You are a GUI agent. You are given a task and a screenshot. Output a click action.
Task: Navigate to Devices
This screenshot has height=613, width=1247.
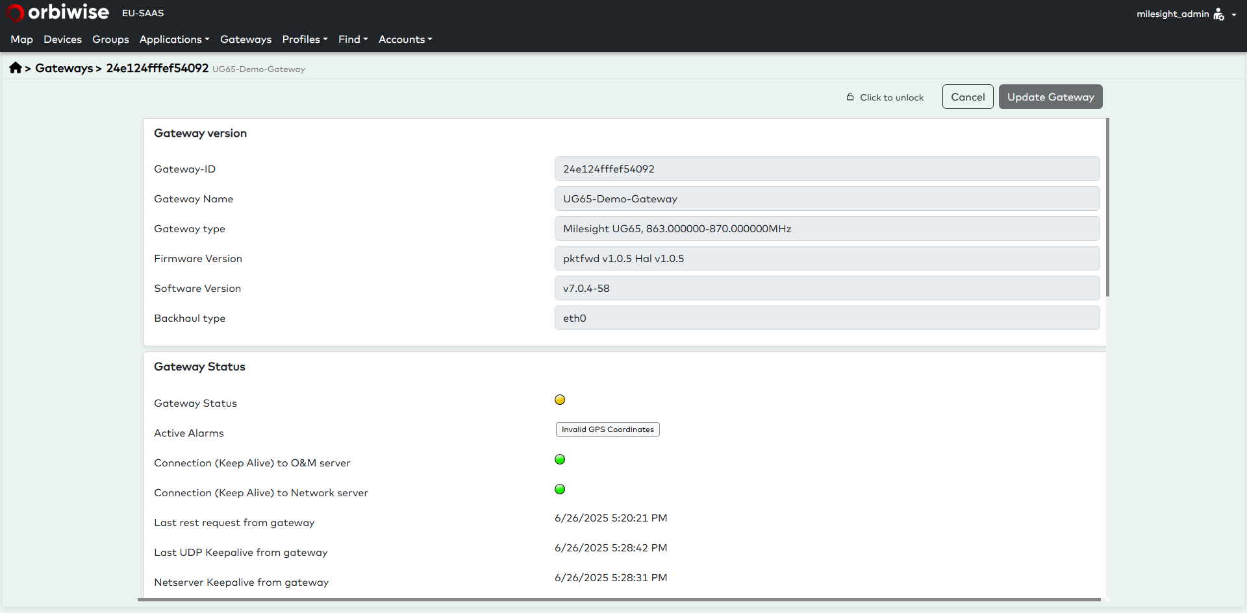(x=62, y=40)
